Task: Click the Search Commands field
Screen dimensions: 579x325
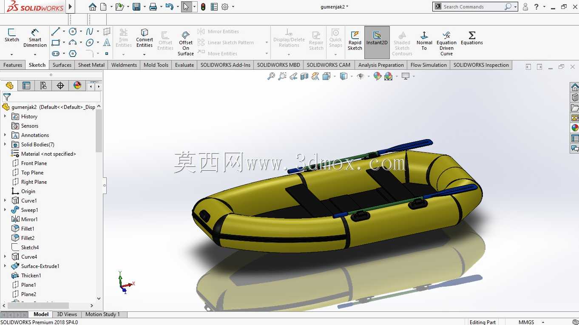Action: coord(473,7)
